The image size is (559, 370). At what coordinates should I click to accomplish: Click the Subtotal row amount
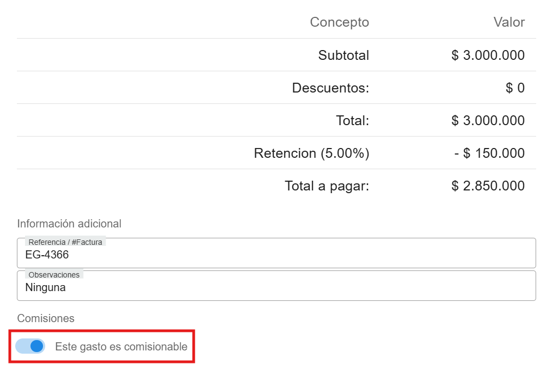point(488,55)
